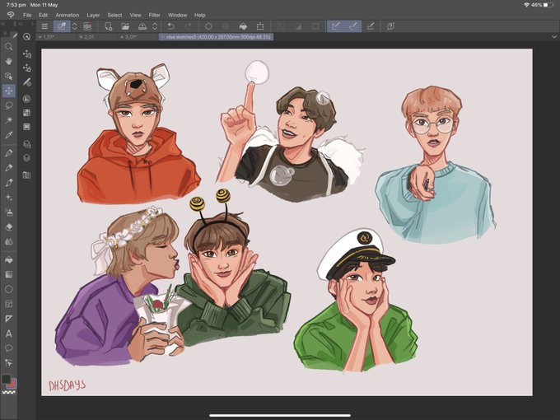Select the Auto select magic wand tool
Screen dimensions: 560x420
tap(8, 120)
